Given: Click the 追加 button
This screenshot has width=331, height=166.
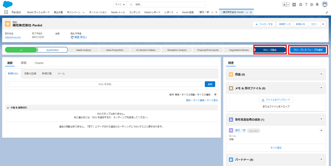Looking at the screenshot, I should (x=210, y=84).
